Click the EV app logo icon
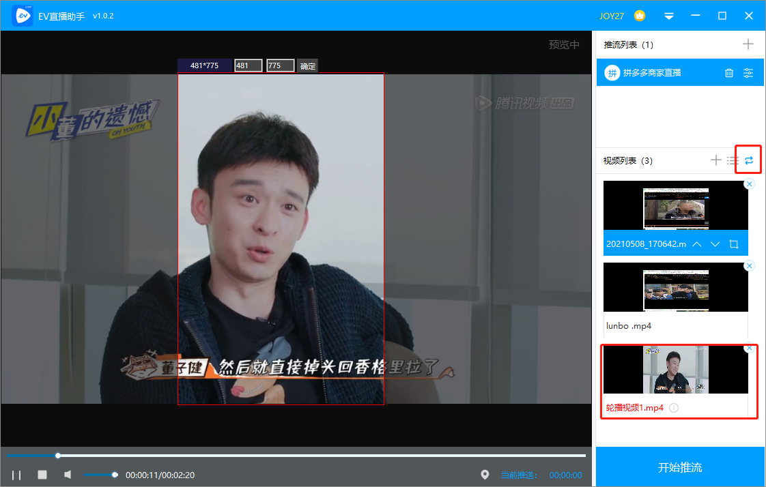The height and width of the screenshot is (487, 766). tap(22, 16)
